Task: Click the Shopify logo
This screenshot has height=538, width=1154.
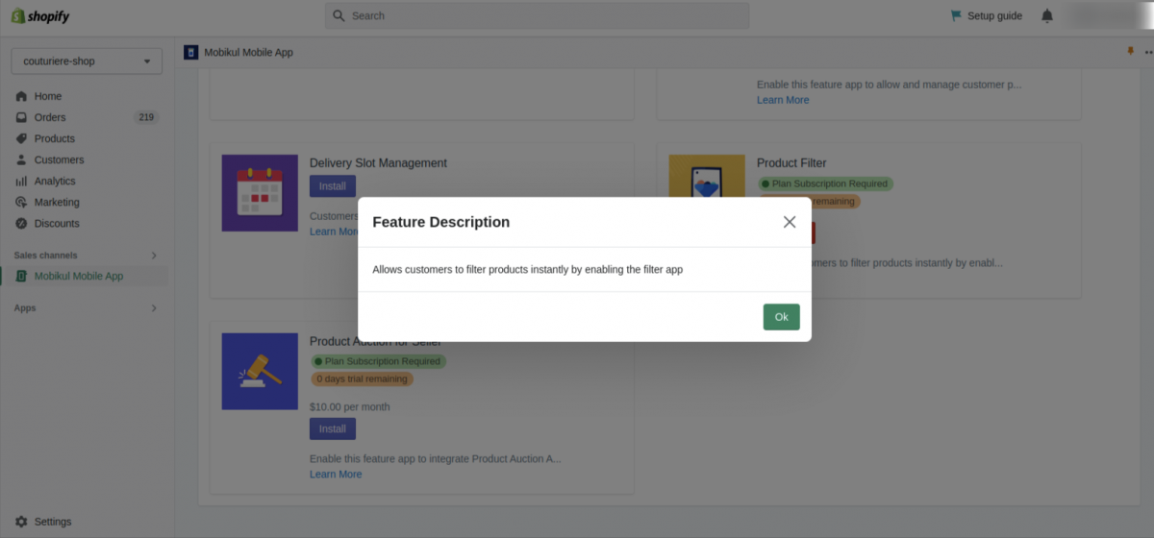Action: click(x=40, y=16)
